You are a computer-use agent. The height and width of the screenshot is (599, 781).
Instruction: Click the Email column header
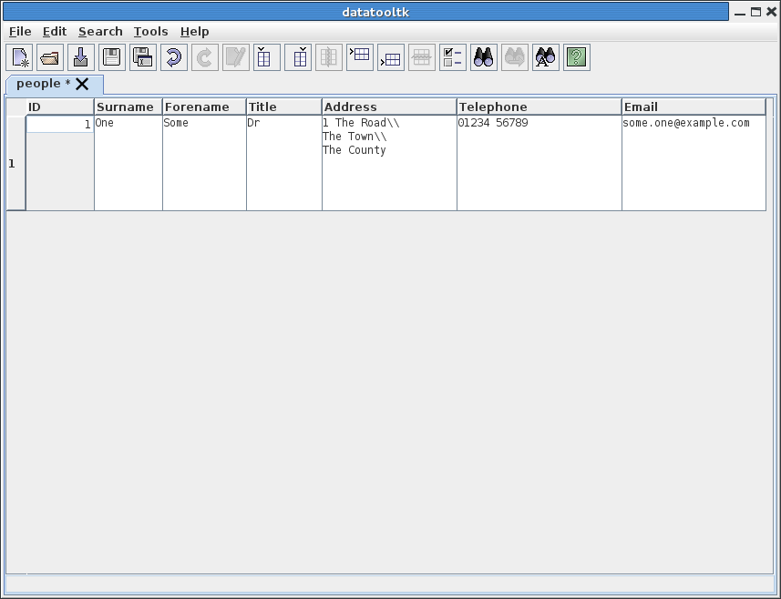coord(693,107)
